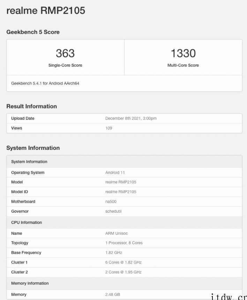Select the multi-core score value 1330
Screen dimensions: 247x300
183,53
